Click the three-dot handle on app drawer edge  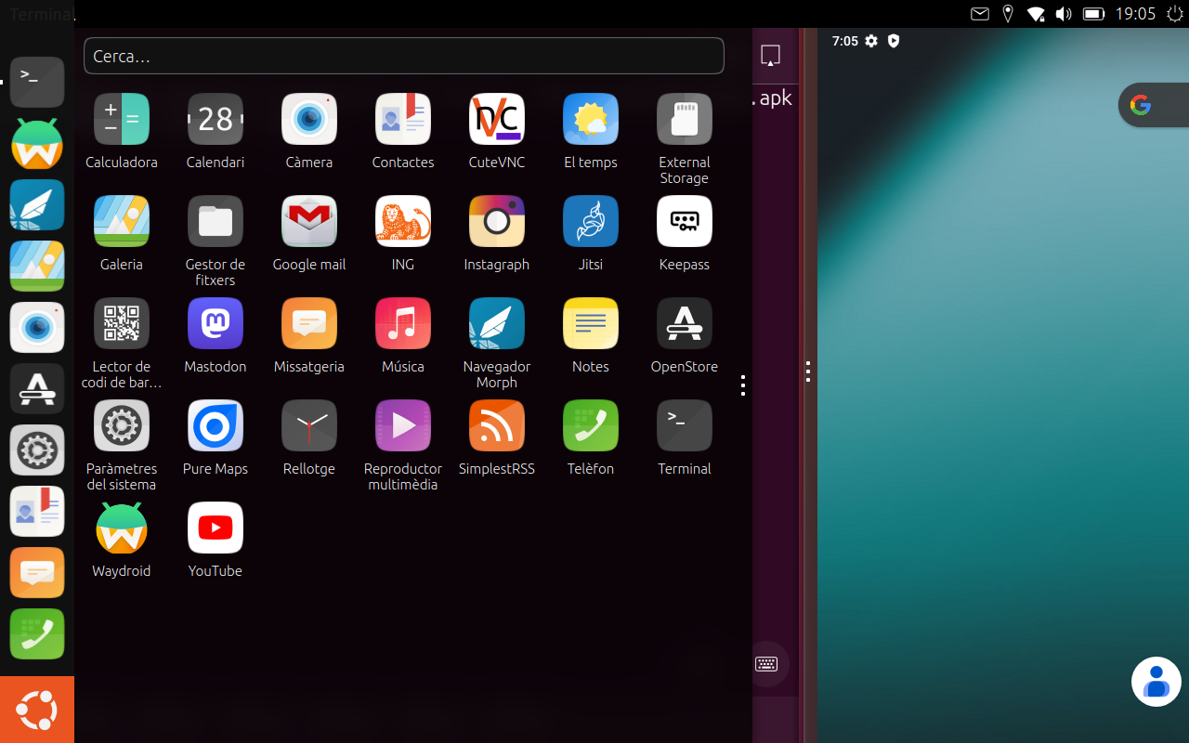[743, 385]
